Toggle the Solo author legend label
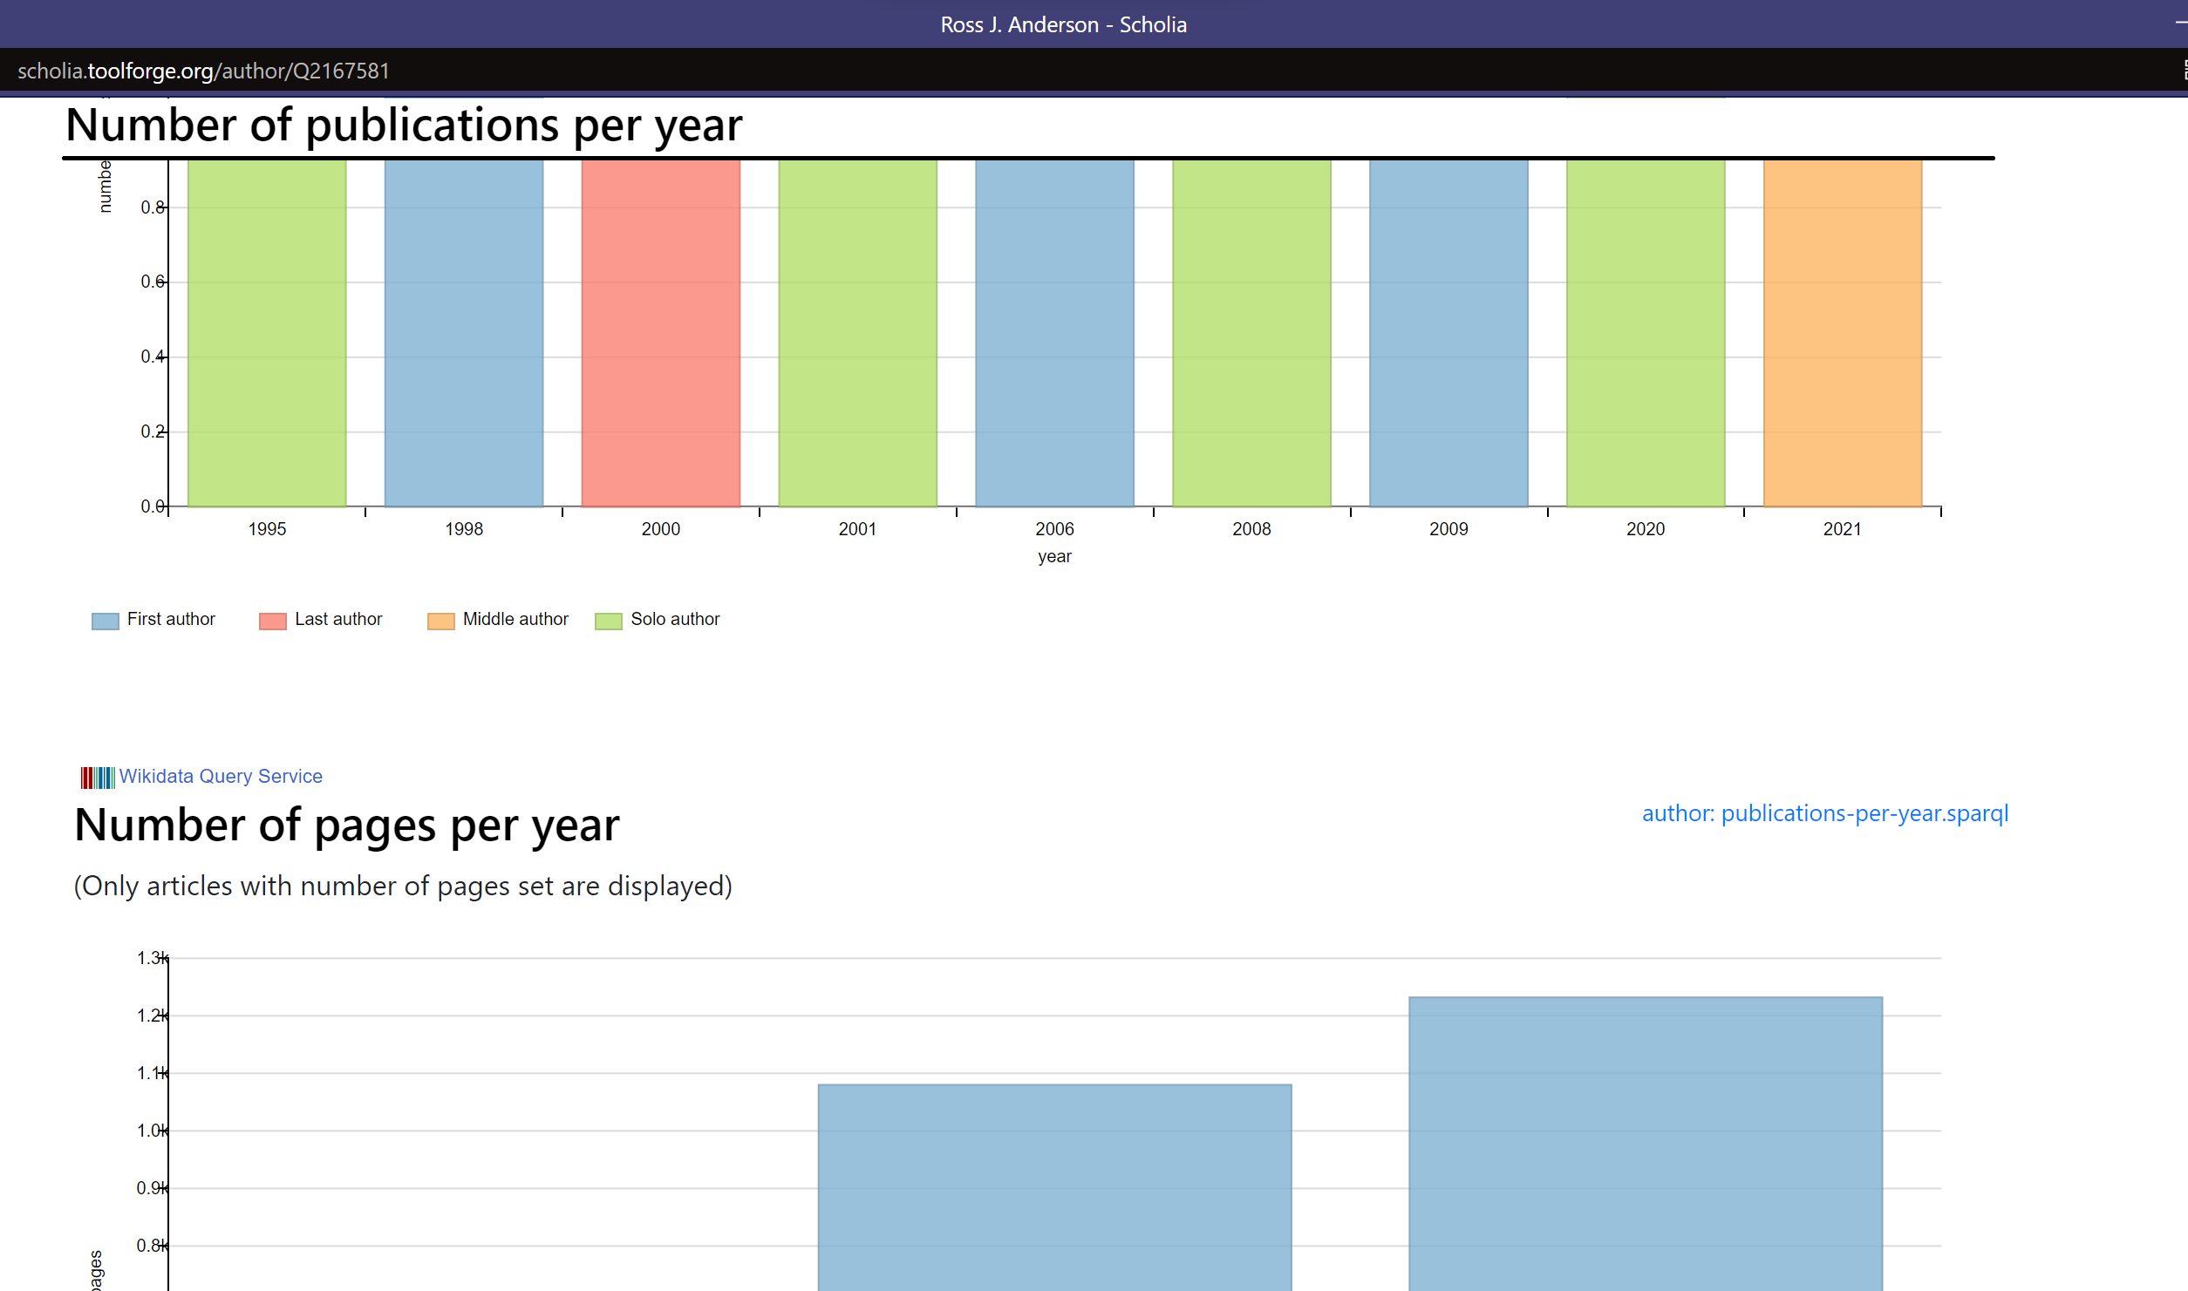This screenshot has width=2188, height=1291. (x=675, y=619)
